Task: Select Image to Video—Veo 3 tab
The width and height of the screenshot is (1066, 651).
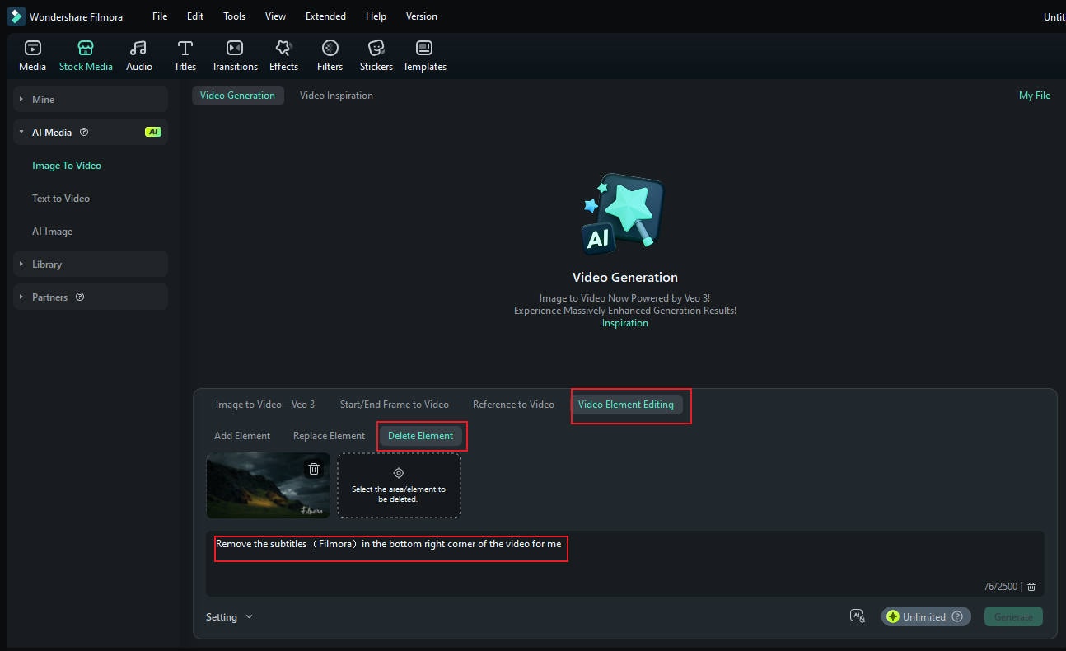Action: click(x=265, y=405)
